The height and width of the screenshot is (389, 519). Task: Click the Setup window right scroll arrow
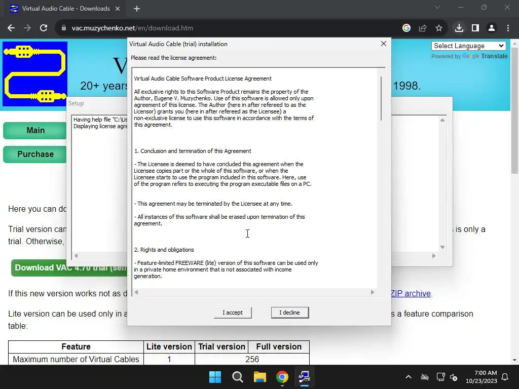[x=434, y=256]
